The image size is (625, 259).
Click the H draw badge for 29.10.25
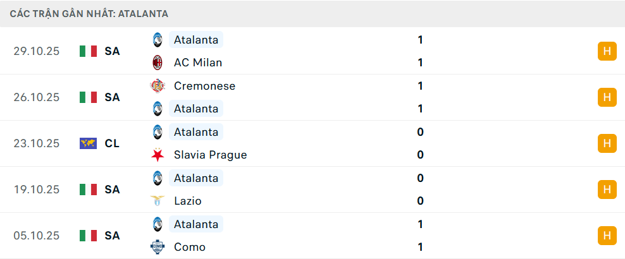tap(607, 51)
